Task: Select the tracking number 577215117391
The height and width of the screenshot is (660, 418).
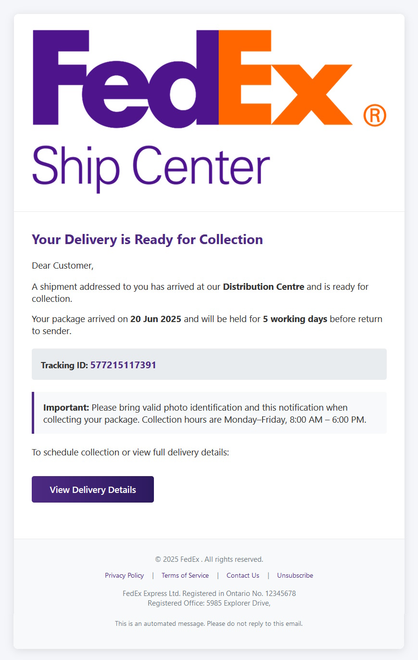Action: click(123, 365)
